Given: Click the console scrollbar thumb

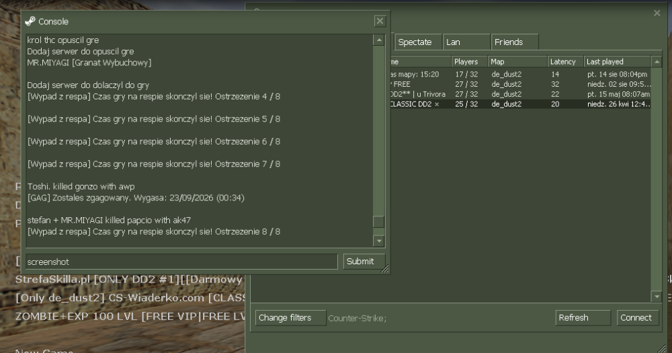Looking at the screenshot, I should [378, 222].
